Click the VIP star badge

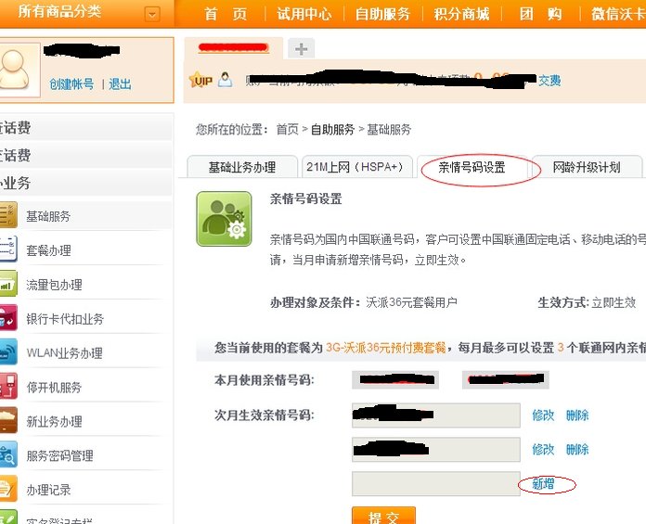200,80
